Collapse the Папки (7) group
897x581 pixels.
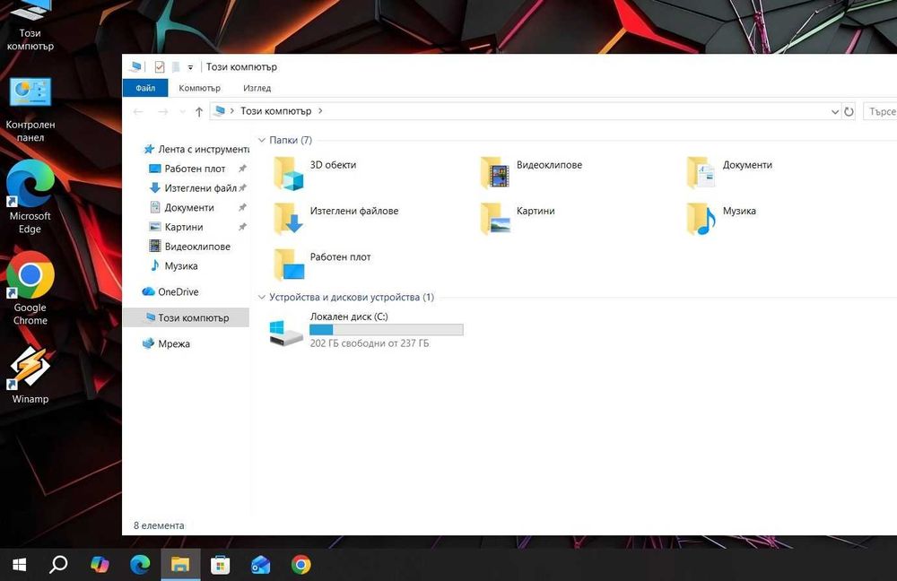pyautogui.click(x=261, y=140)
